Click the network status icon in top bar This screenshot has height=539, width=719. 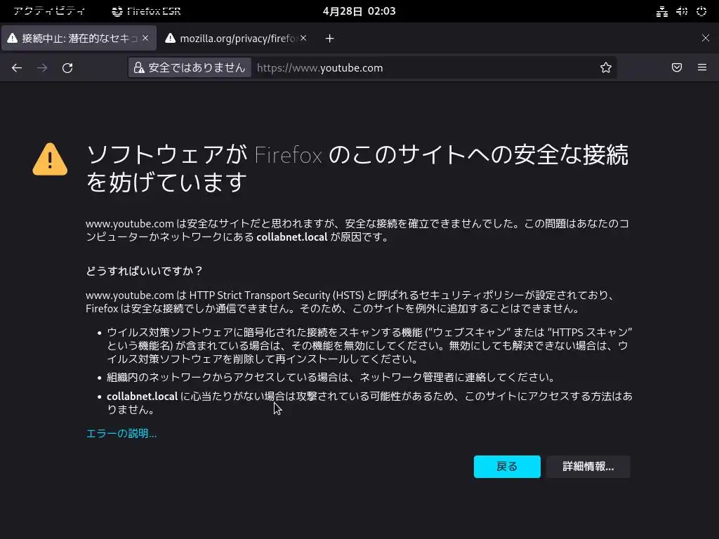pyautogui.click(x=661, y=11)
